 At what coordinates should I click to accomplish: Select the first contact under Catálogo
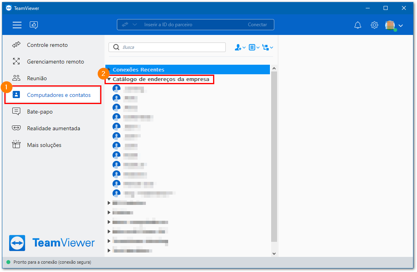point(130,89)
